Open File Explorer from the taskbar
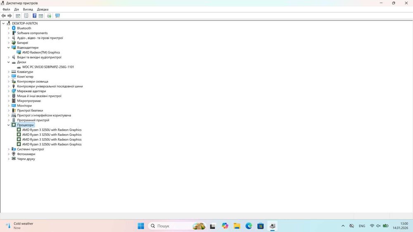The image size is (413, 232). (237, 226)
